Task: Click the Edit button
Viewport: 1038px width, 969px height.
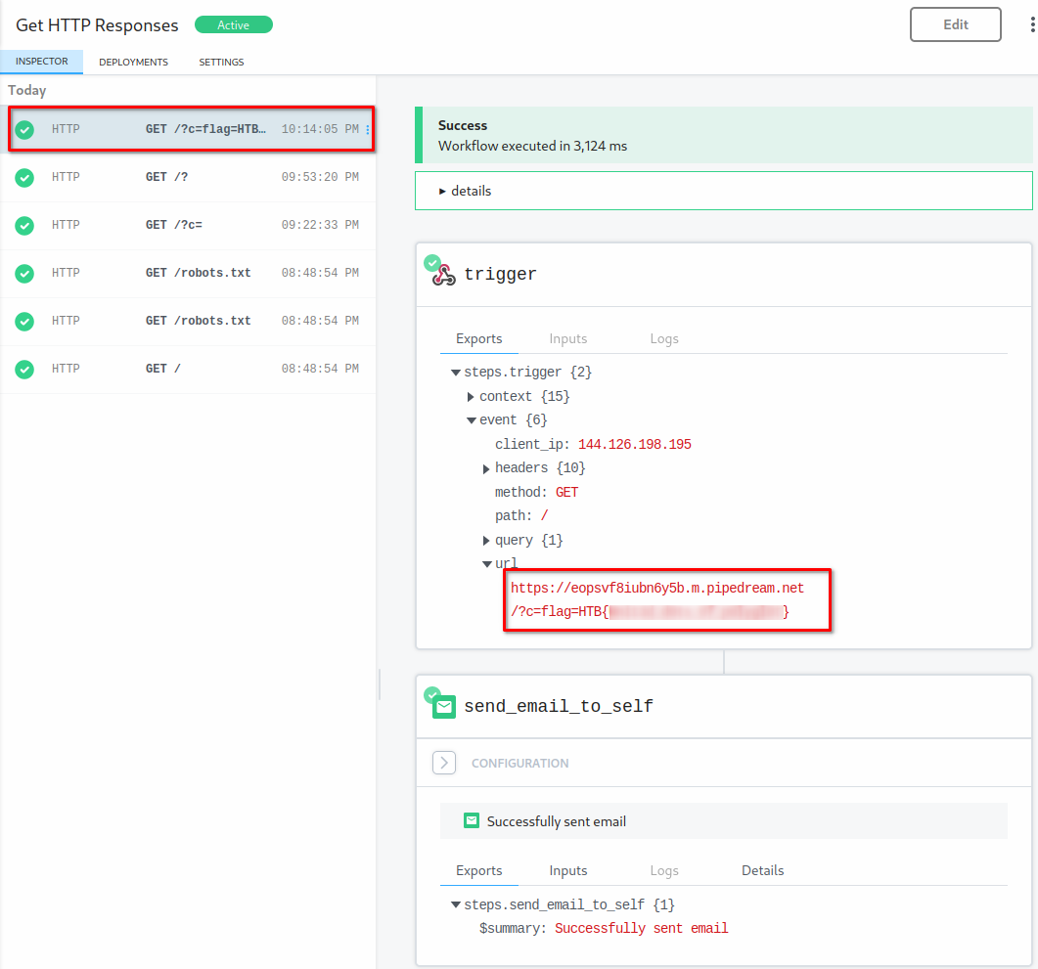Action: 955,25
